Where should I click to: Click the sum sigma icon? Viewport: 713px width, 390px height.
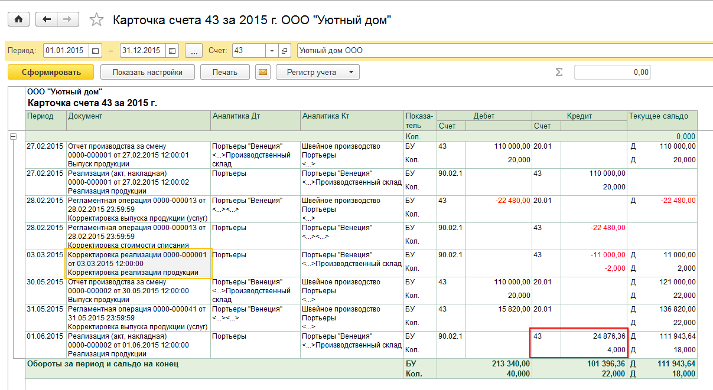[559, 73]
